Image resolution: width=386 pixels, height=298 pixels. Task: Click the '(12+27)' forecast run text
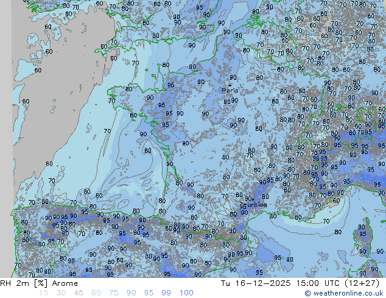tap(362, 283)
